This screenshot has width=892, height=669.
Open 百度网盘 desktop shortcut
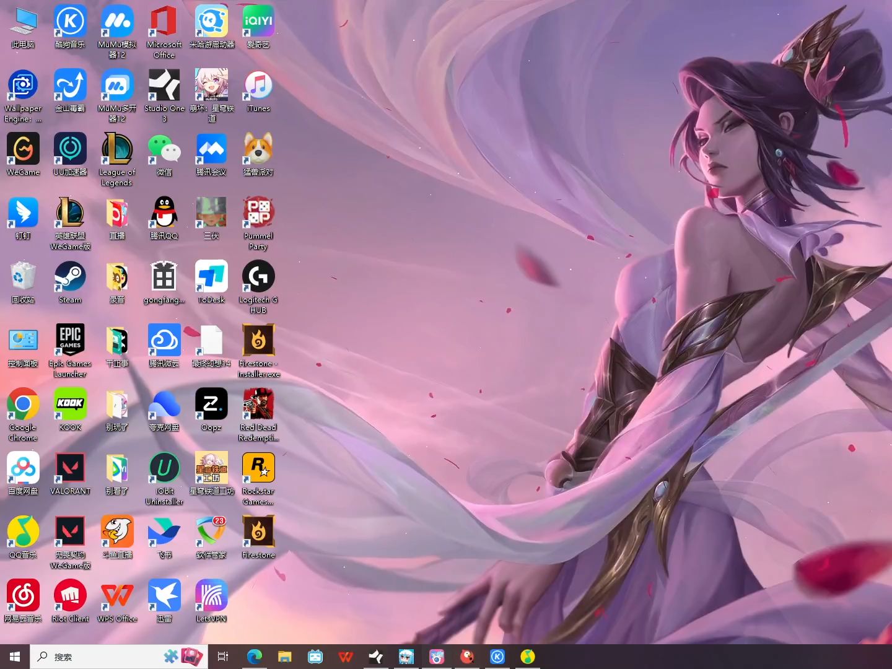[23, 474]
